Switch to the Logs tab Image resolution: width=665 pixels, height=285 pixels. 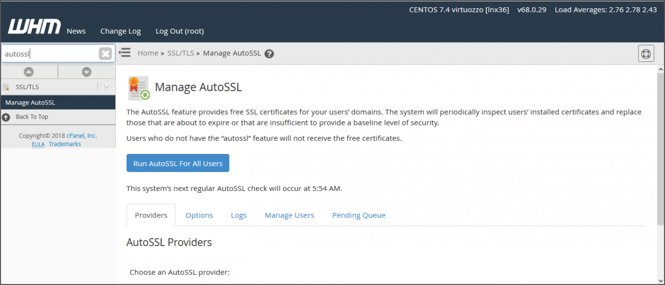pos(239,215)
